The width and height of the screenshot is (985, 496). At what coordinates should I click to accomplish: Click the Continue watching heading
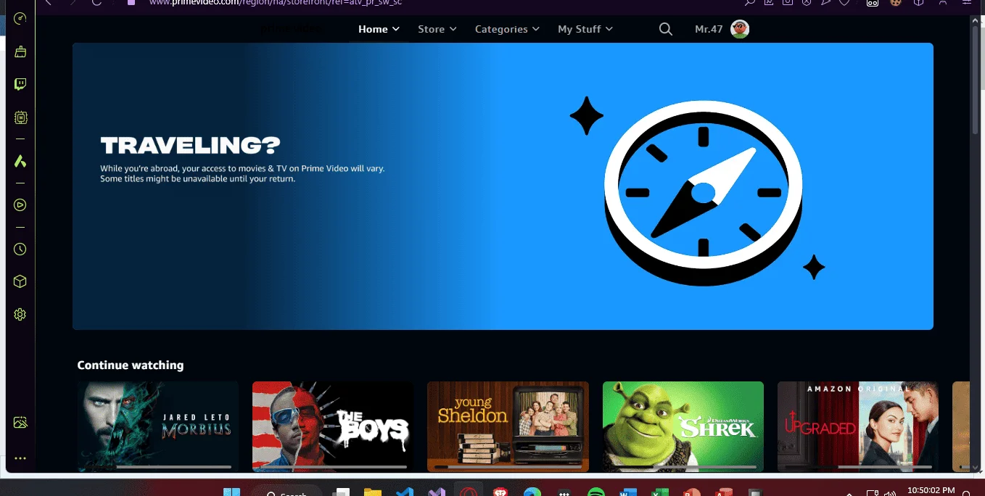[131, 365]
